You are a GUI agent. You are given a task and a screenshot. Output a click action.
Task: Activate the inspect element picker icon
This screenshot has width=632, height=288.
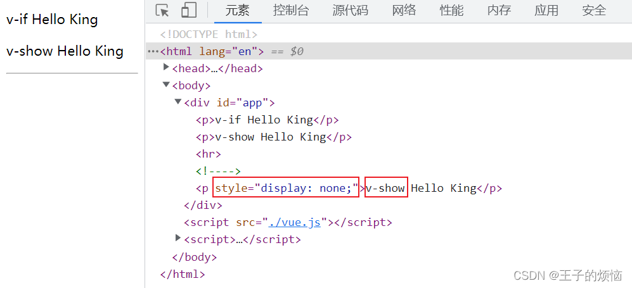click(162, 11)
